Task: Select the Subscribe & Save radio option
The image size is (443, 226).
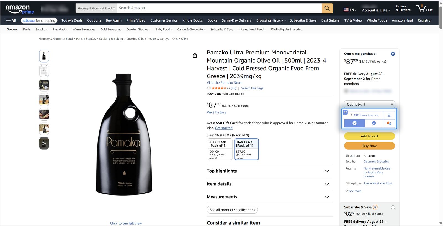Action: (x=393, y=207)
